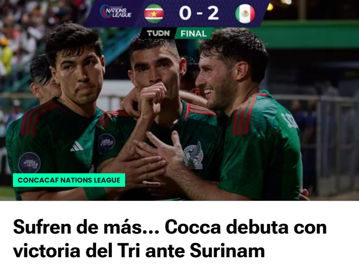Click the adidas logo on the left jersey
The width and height of the screenshot is (359, 279).
pos(77,146)
